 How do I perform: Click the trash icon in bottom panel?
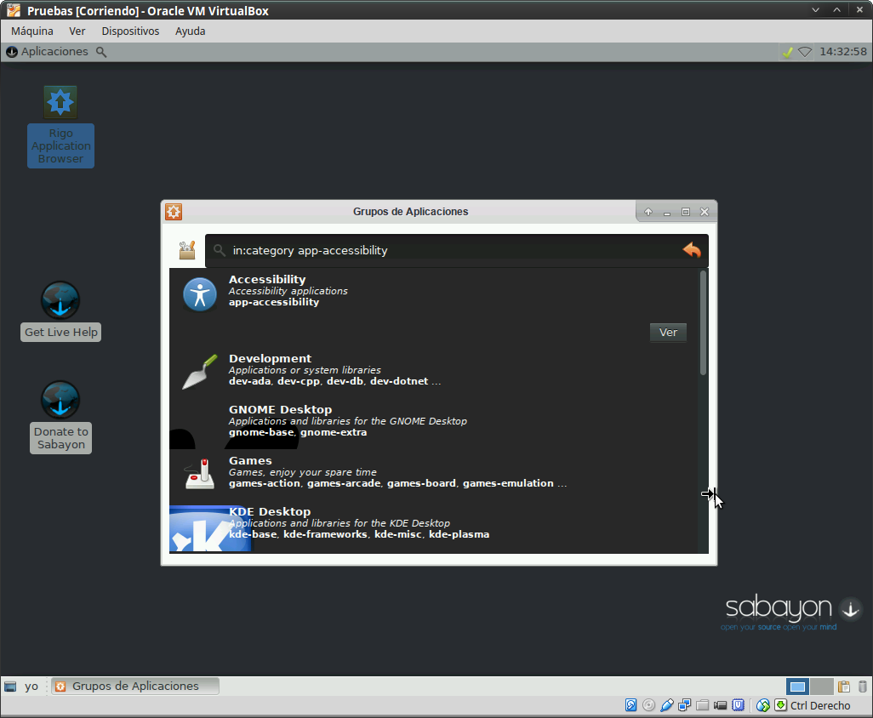862,687
